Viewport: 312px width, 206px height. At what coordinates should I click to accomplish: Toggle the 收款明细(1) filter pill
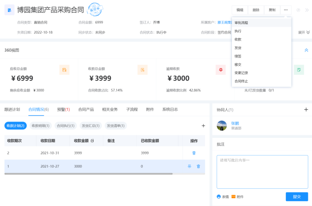coord(41,126)
